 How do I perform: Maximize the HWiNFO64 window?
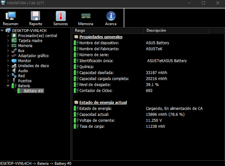click(203, 3)
